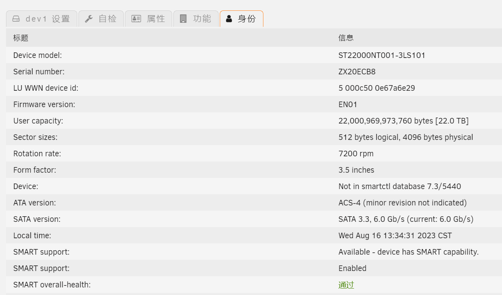Select the 3.5 inches value
Viewport: 502px width, 295px height.
point(356,170)
